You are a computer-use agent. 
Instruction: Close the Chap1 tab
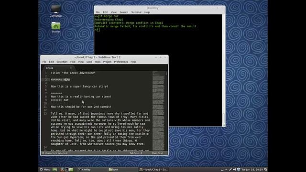coord(71,68)
